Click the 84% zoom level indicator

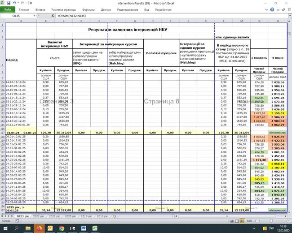[249, 221]
